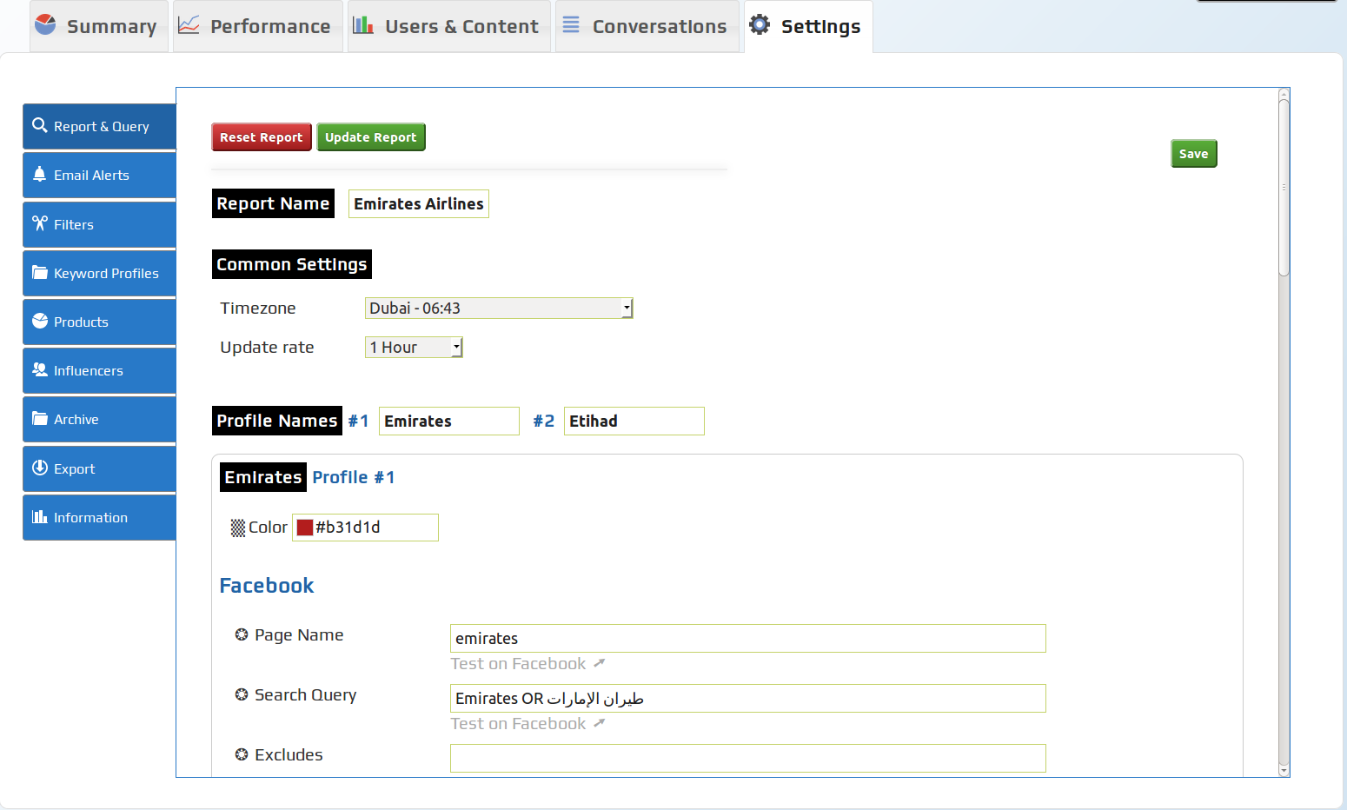Click the Update Report button

coord(371,136)
